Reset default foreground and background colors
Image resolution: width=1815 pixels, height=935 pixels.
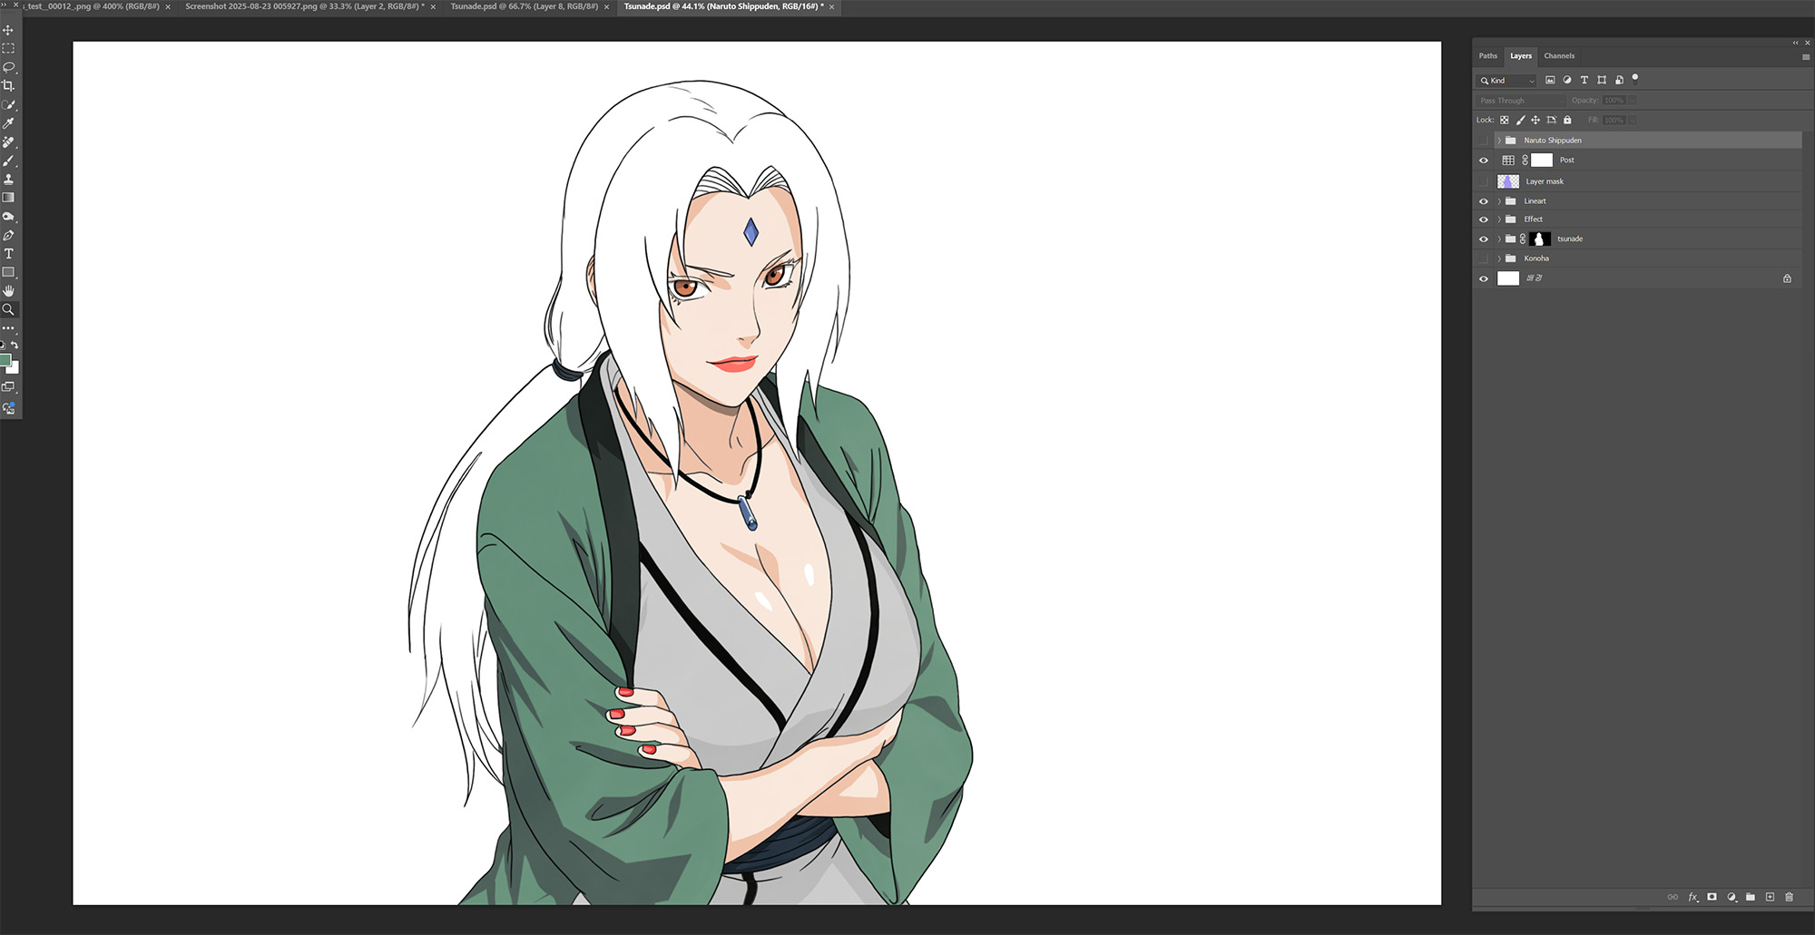3,345
